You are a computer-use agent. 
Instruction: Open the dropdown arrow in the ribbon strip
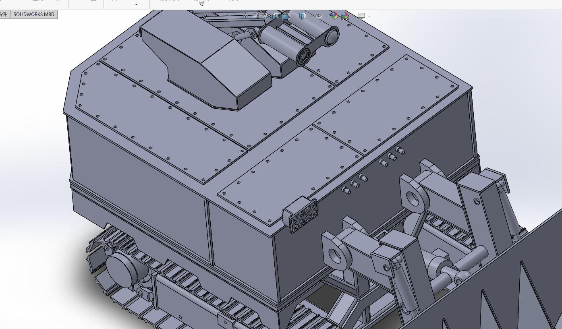click(136, 4)
